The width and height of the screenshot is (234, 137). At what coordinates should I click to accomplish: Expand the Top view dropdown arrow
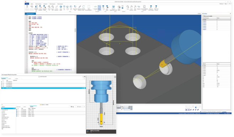tap(64, 10)
